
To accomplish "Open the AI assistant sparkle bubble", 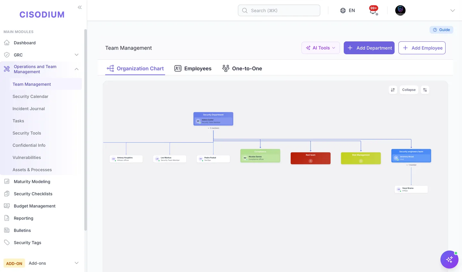I will click(449, 260).
